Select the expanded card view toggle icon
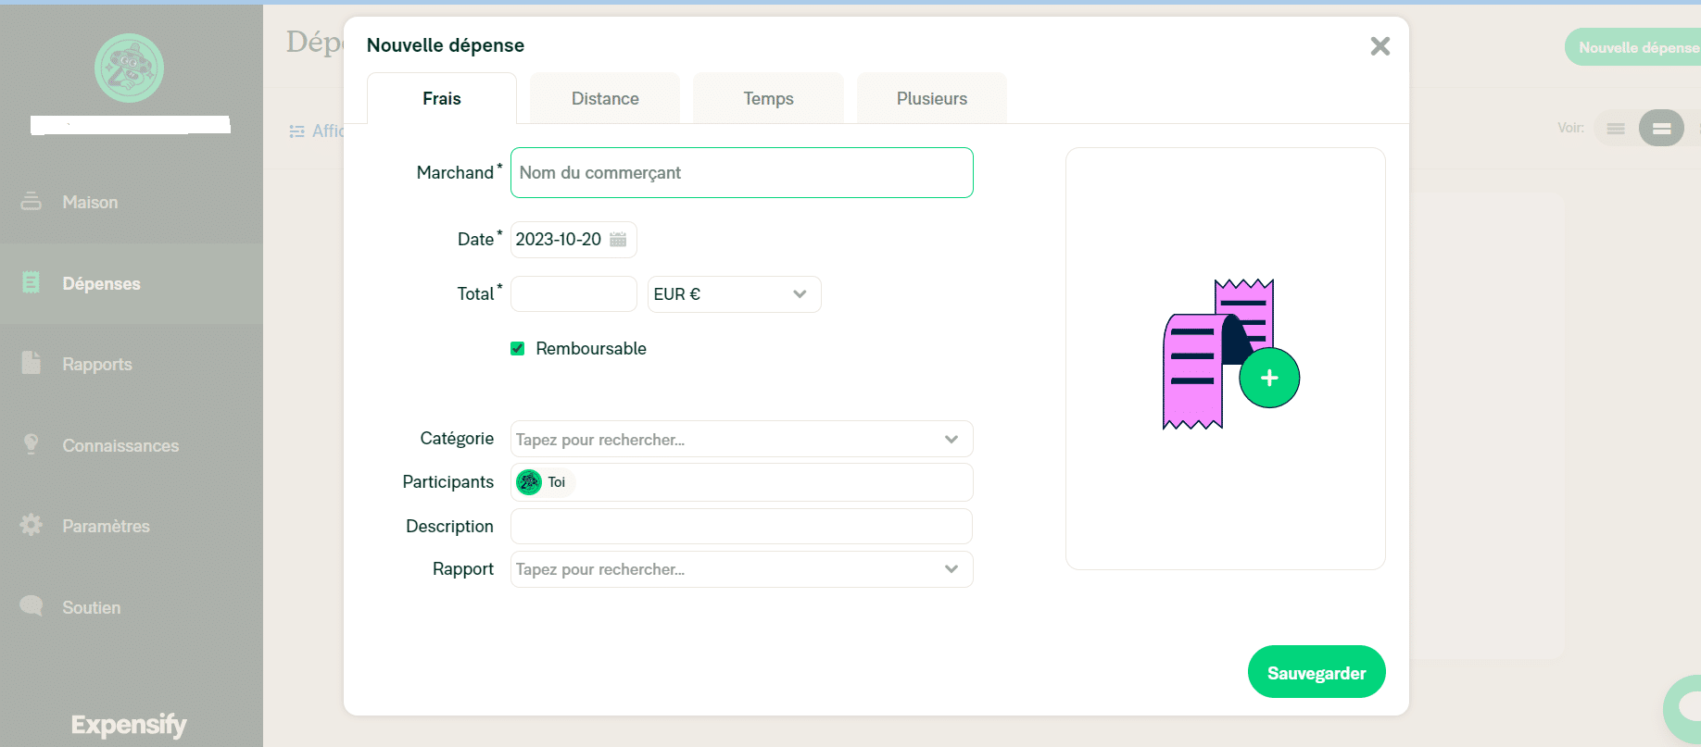1701x747 pixels. 1661,129
